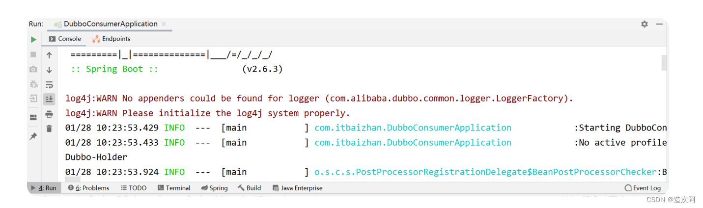Open the Terminal tool window
This screenshot has height=208, width=703.
pyautogui.click(x=174, y=188)
